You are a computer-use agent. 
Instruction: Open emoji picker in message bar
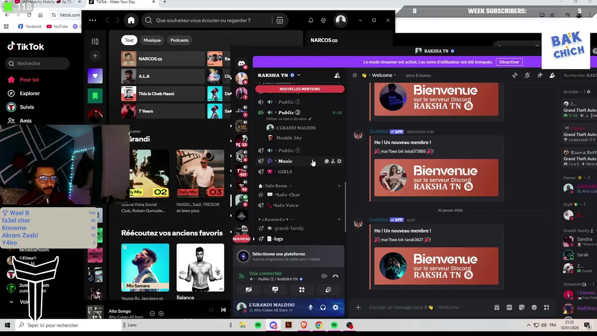pos(534,308)
